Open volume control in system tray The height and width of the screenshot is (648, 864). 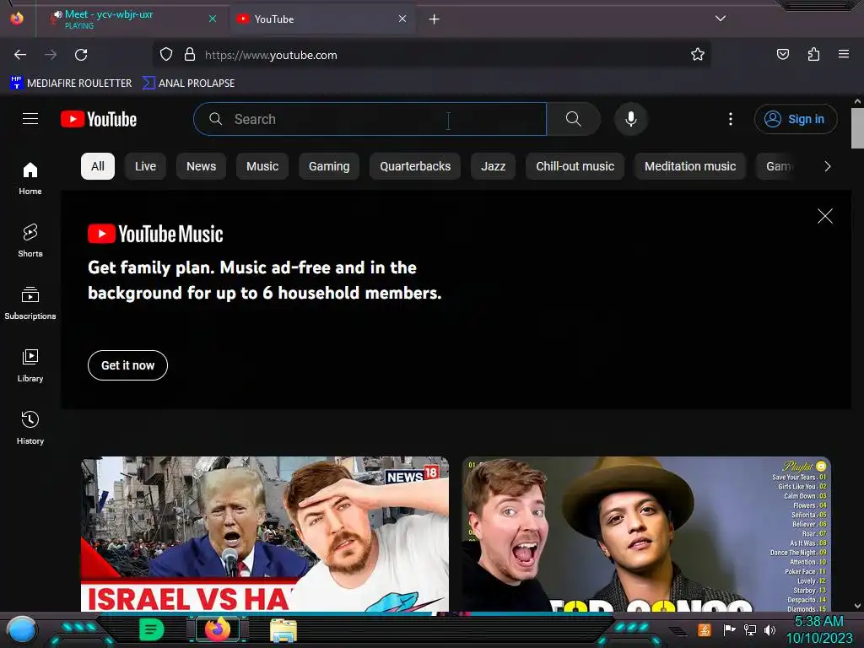pyautogui.click(x=769, y=629)
